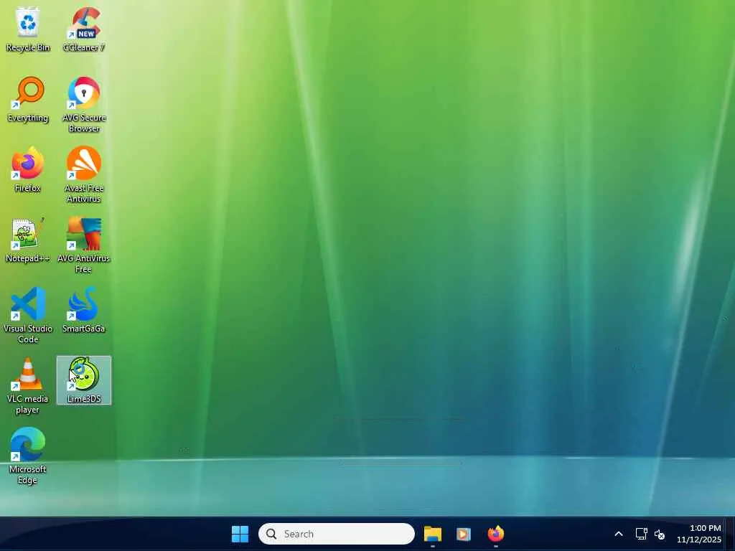
Task: Select the SmartGaGa desktop shortcut
Action: tap(84, 311)
